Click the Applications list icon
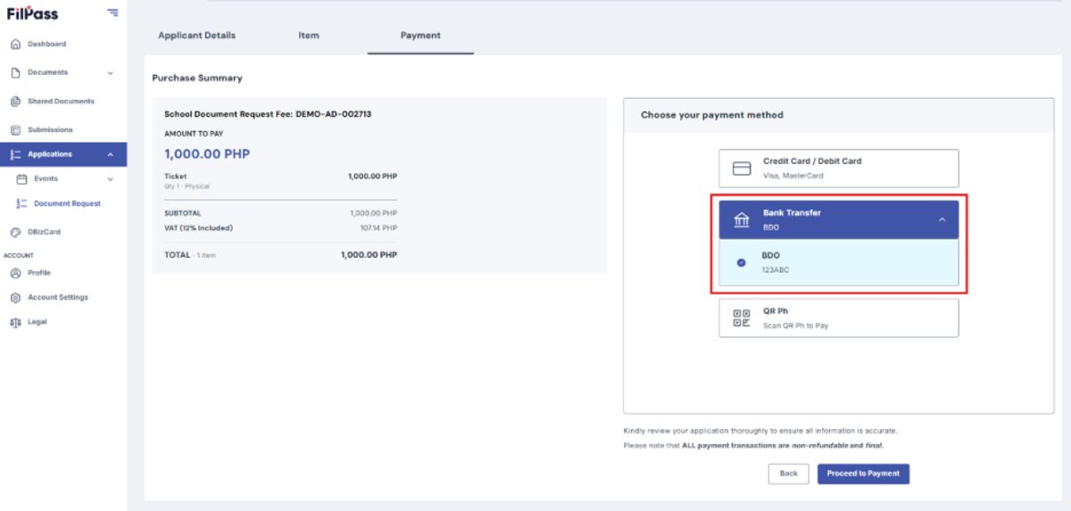This screenshot has height=511, width=1071. pos(15,154)
